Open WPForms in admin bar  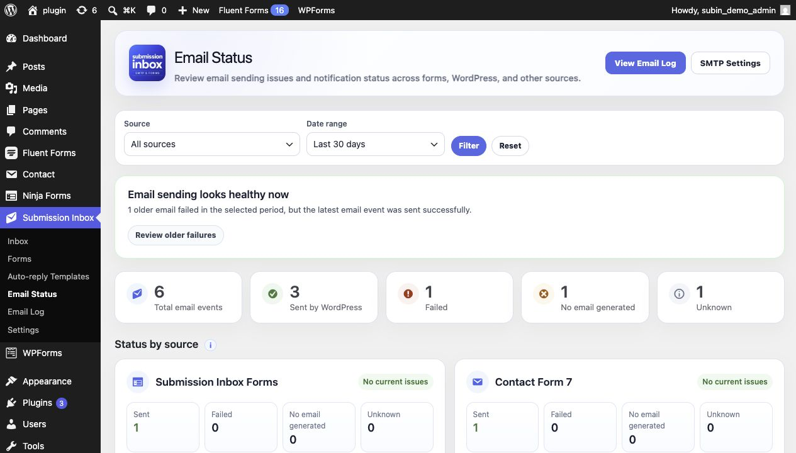tap(317, 10)
